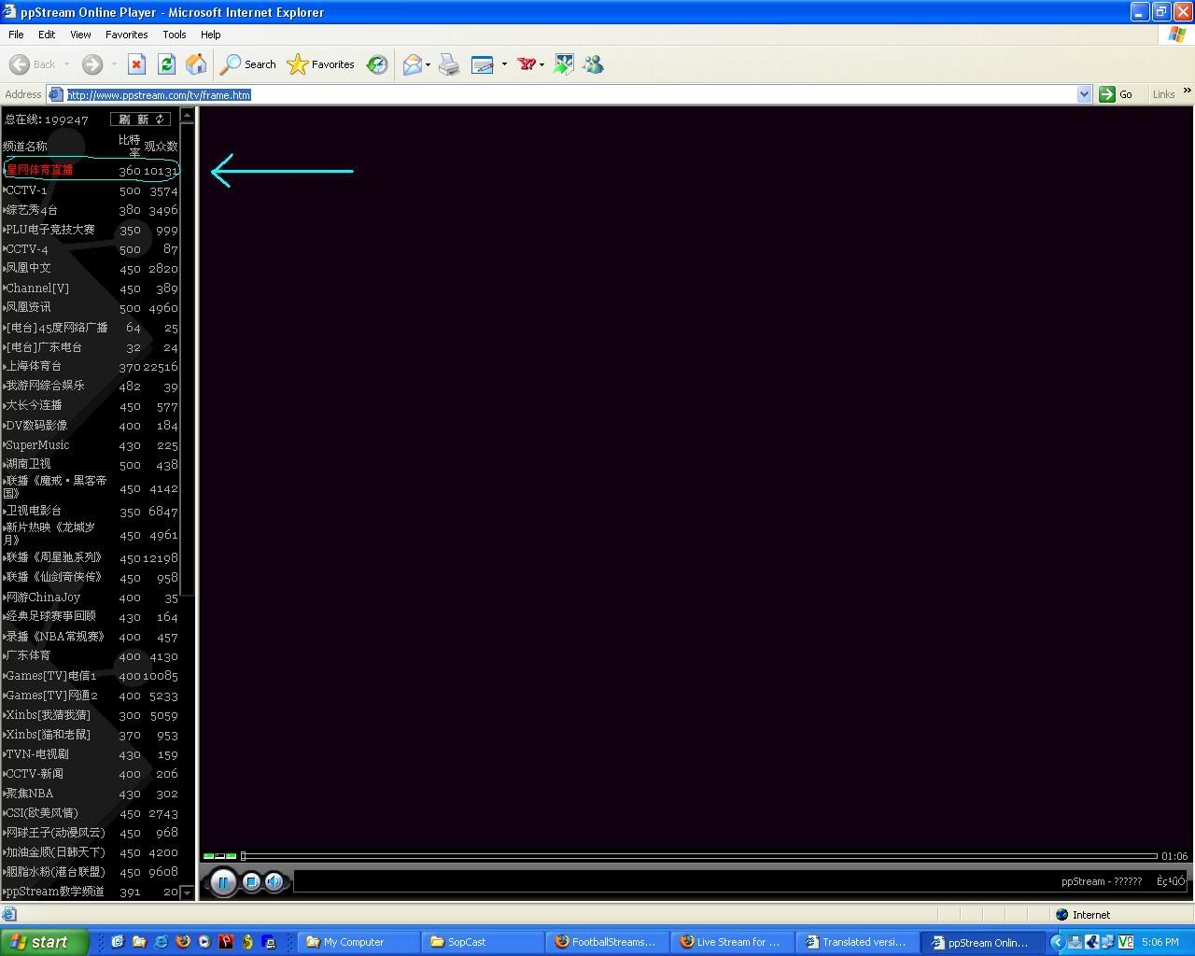Click the Edit page icon
This screenshot has height=956, width=1195.
[x=482, y=64]
